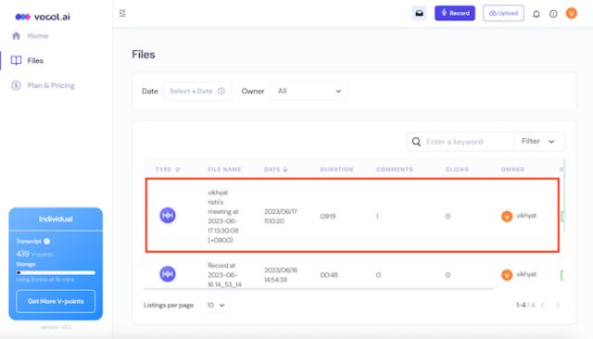
Task: Click the Upload button
Action: coord(503,13)
